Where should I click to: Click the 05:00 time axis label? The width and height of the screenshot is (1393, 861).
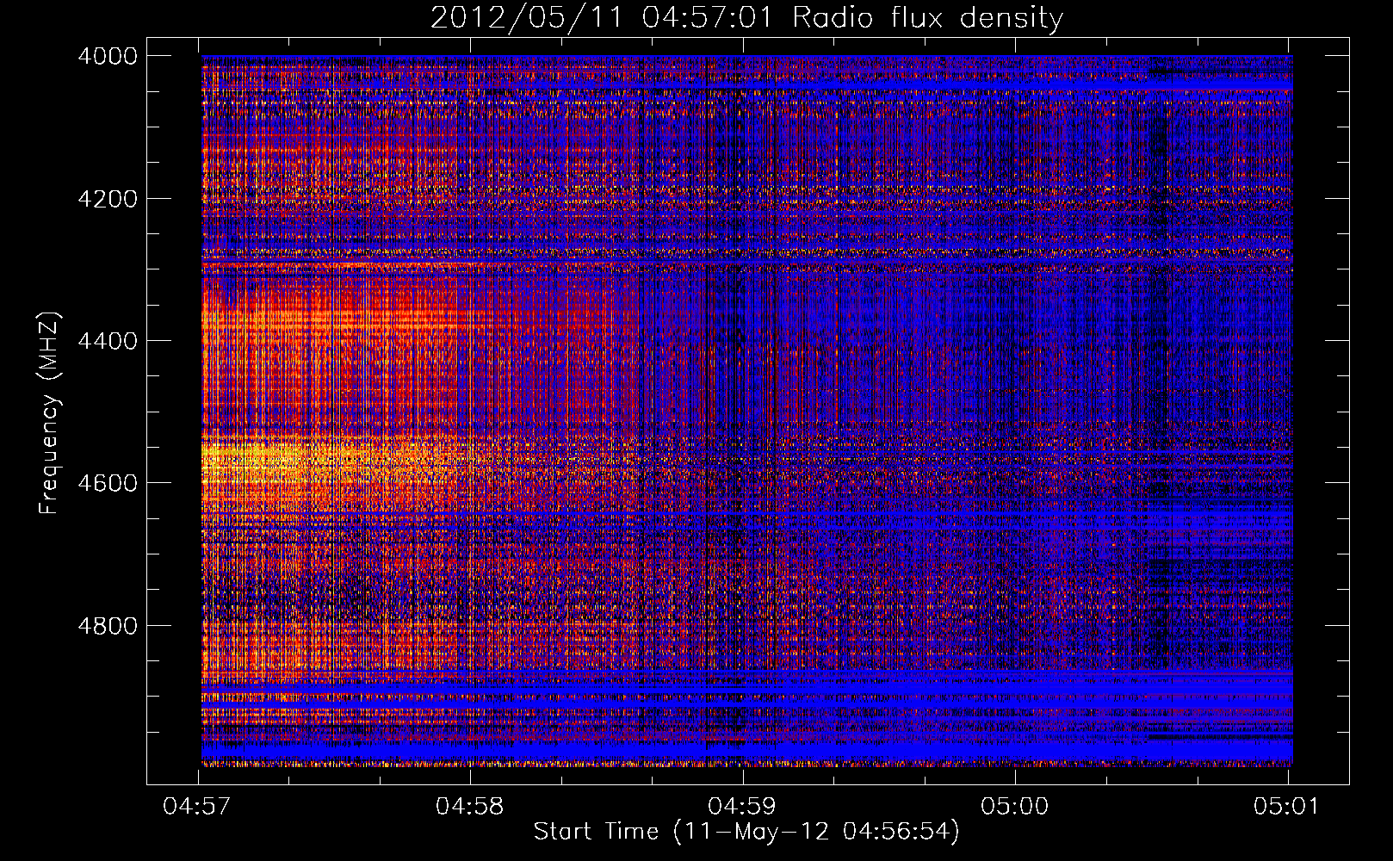pyautogui.click(x=1015, y=806)
